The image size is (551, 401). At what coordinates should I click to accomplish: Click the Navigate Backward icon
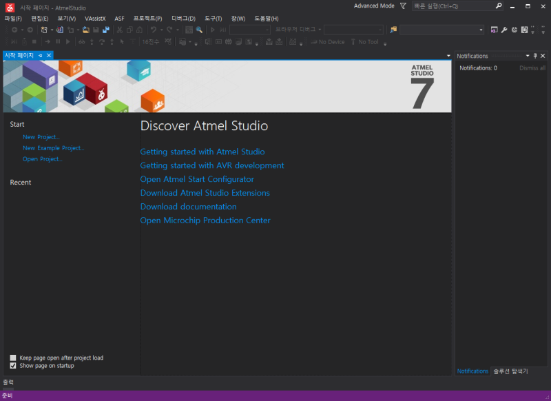click(14, 30)
